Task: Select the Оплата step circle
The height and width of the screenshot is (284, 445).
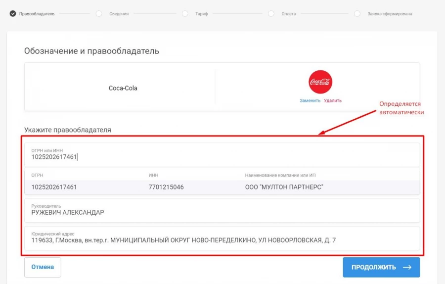Action: [271, 14]
